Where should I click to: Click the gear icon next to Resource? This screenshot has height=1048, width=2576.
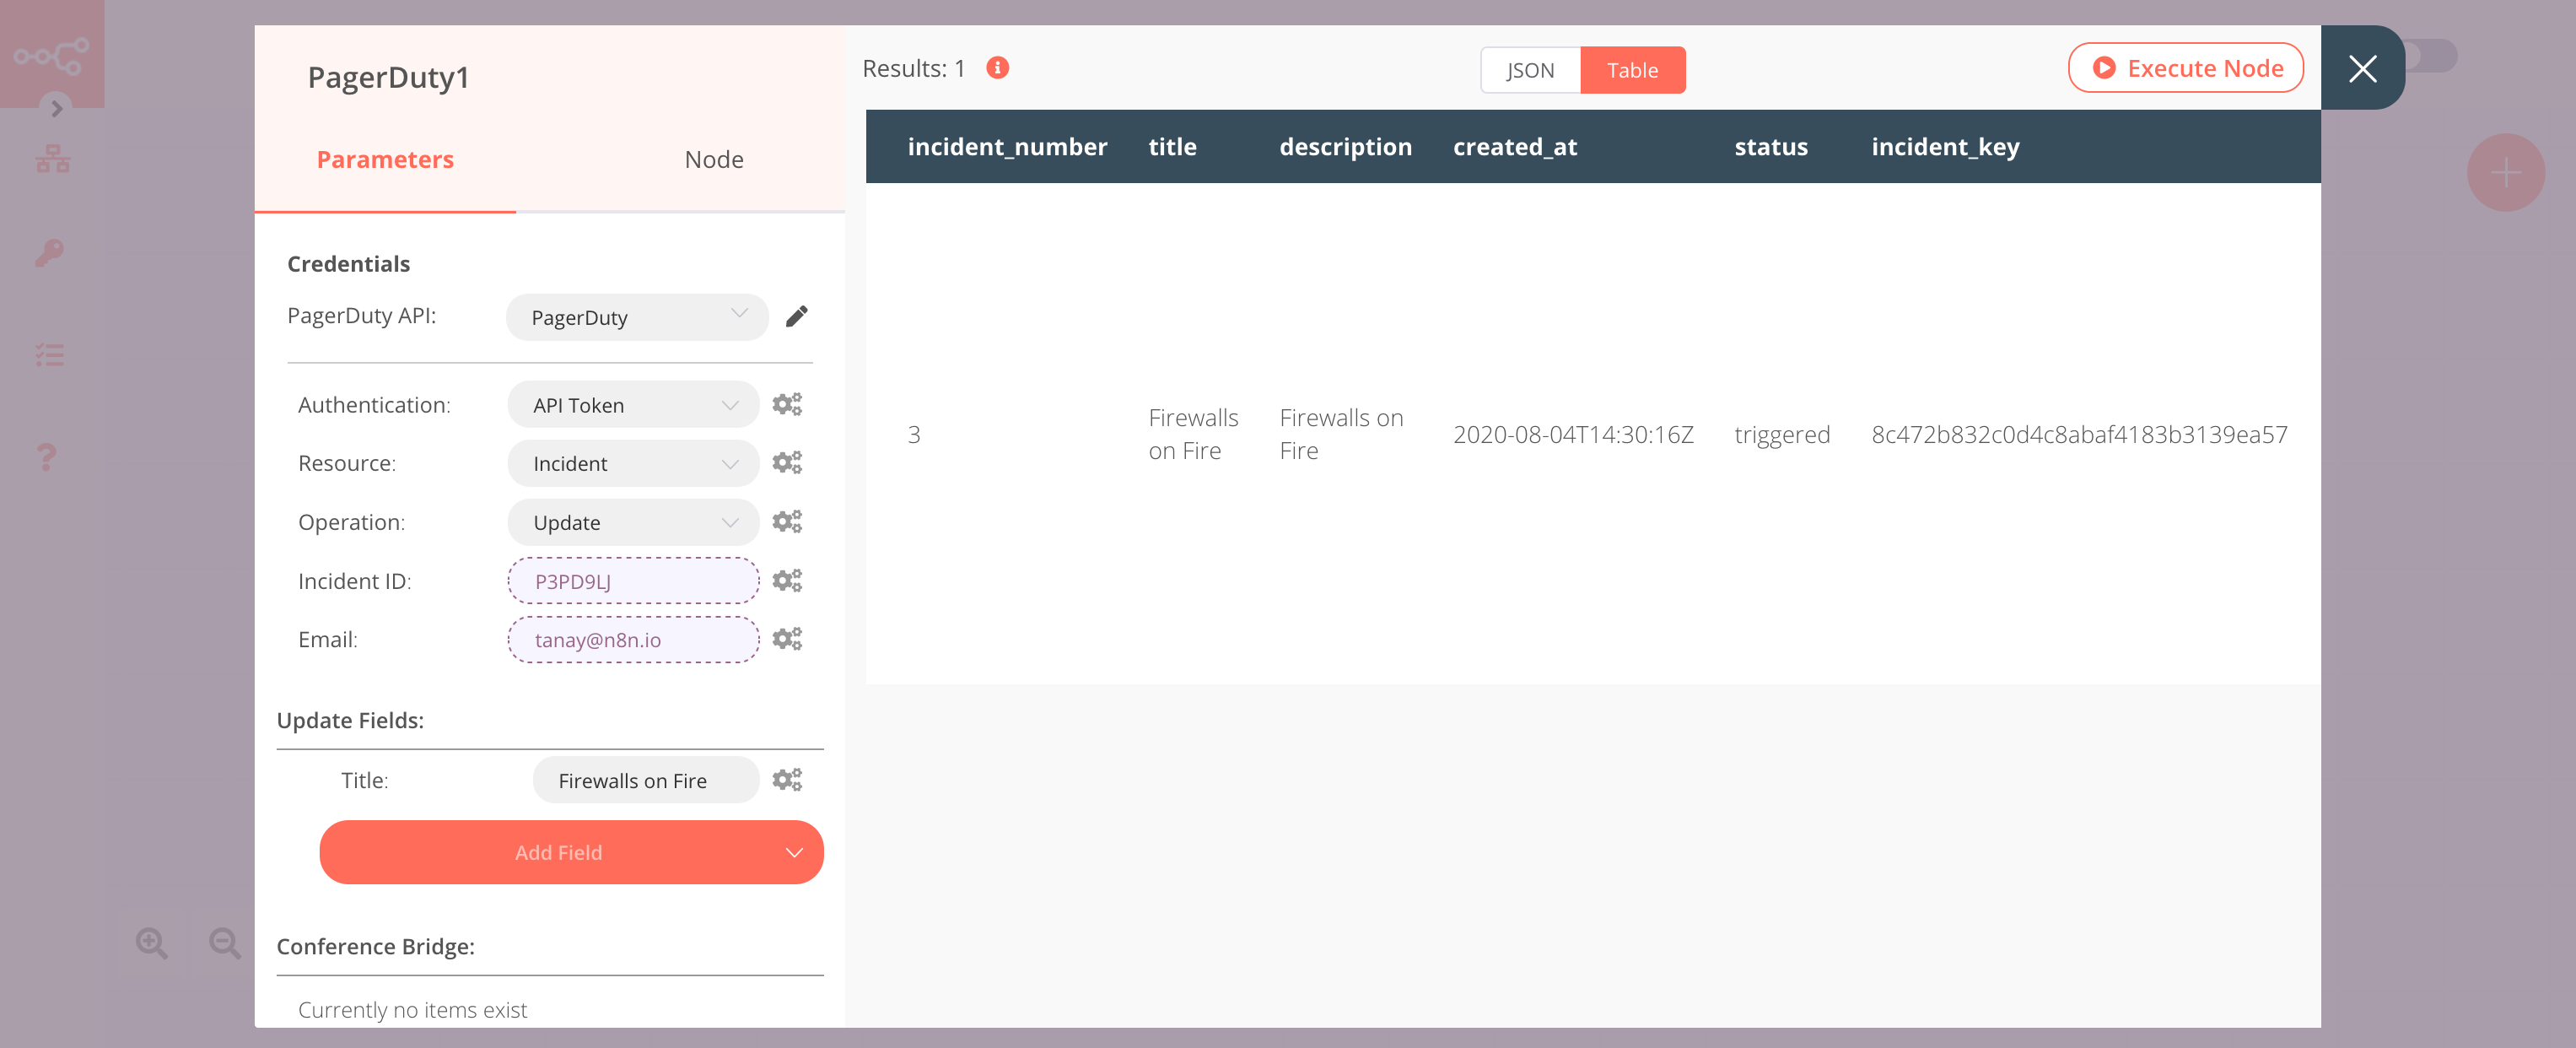point(789,462)
